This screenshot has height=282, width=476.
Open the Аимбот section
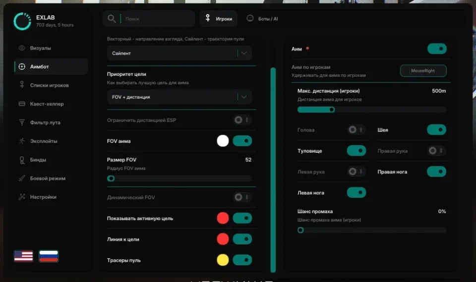point(51,66)
